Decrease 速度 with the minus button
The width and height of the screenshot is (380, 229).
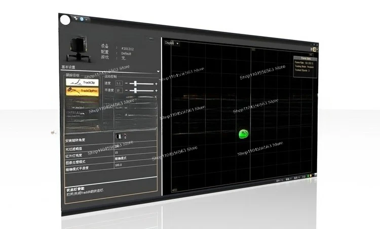126,83
